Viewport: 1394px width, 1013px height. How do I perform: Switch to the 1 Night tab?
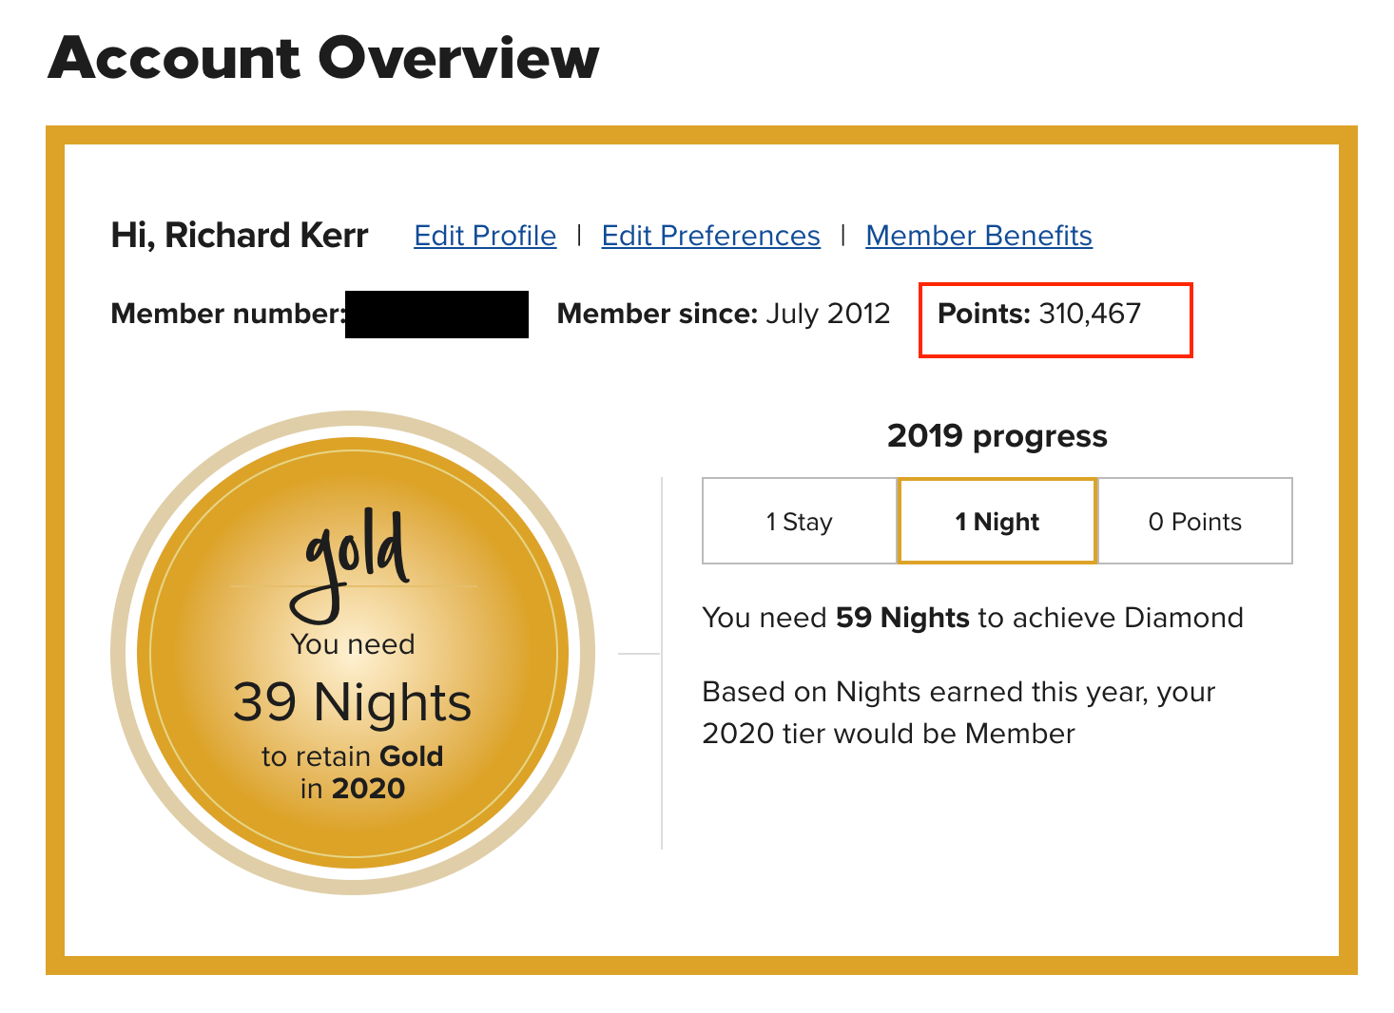[x=997, y=522]
